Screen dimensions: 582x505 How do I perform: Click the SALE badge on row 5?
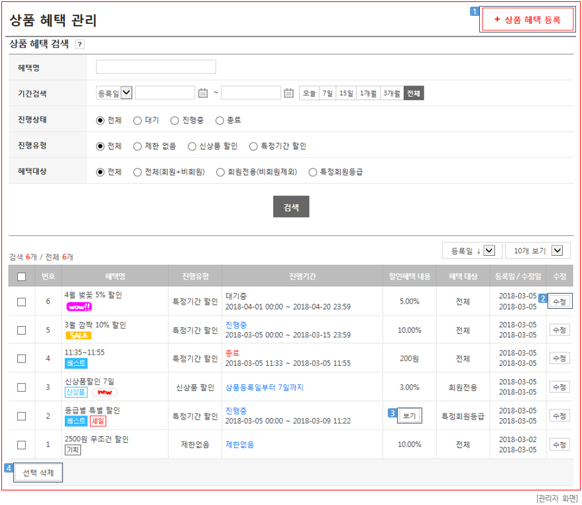click(x=78, y=335)
